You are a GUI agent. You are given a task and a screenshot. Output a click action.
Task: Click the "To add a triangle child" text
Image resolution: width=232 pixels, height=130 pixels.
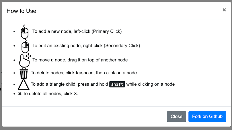pos(69,84)
